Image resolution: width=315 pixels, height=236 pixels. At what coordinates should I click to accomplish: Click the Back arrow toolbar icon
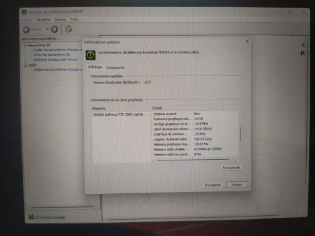tap(26, 30)
